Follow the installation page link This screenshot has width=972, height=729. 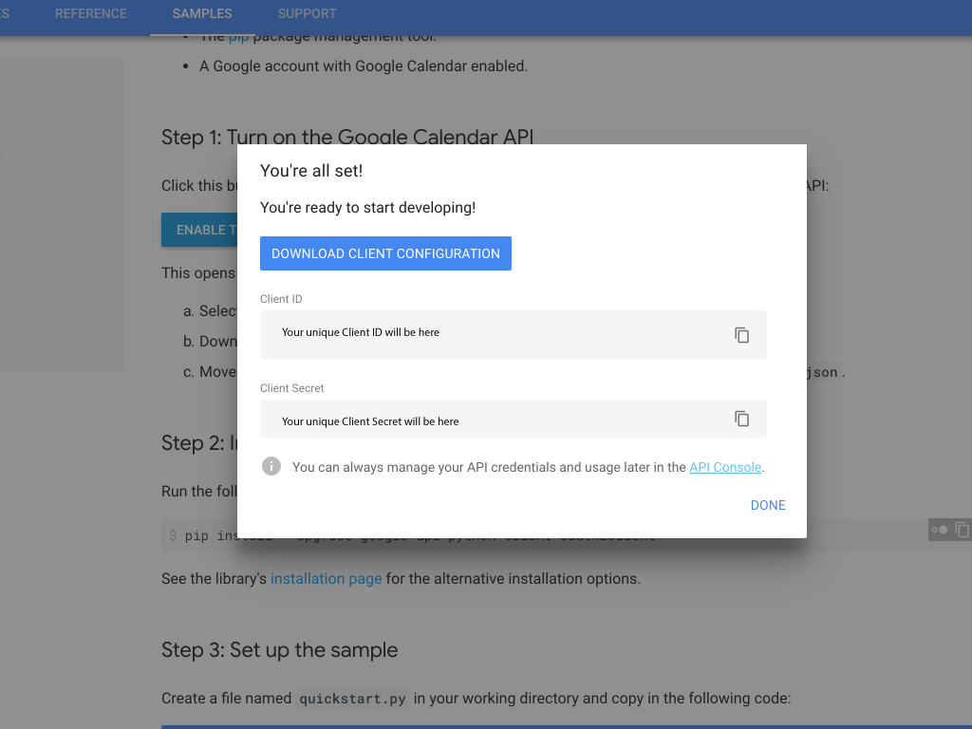point(327,578)
